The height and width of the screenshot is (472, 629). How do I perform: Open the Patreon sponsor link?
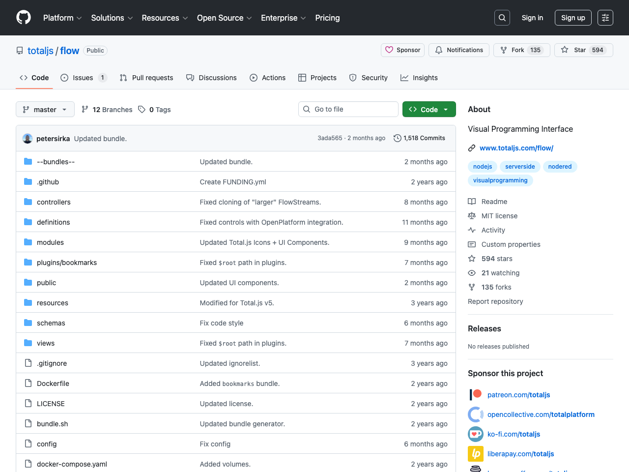pyautogui.click(x=518, y=395)
